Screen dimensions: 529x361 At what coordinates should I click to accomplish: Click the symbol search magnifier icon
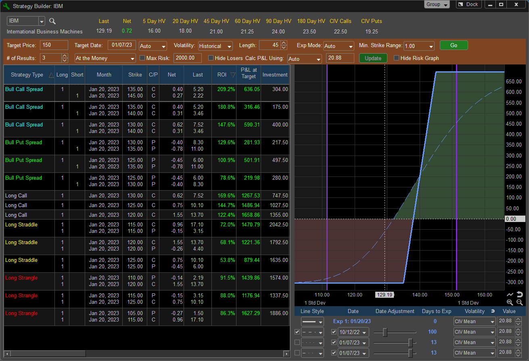pyautogui.click(x=52, y=21)
